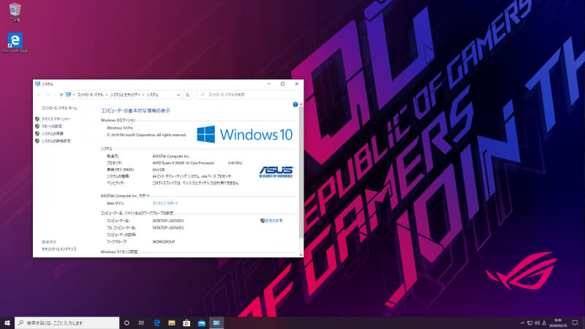The height and width of the screenshot is (329, 585).
Task: Go back in the System window
Action: pyautogui.click(x=39, y=95)
